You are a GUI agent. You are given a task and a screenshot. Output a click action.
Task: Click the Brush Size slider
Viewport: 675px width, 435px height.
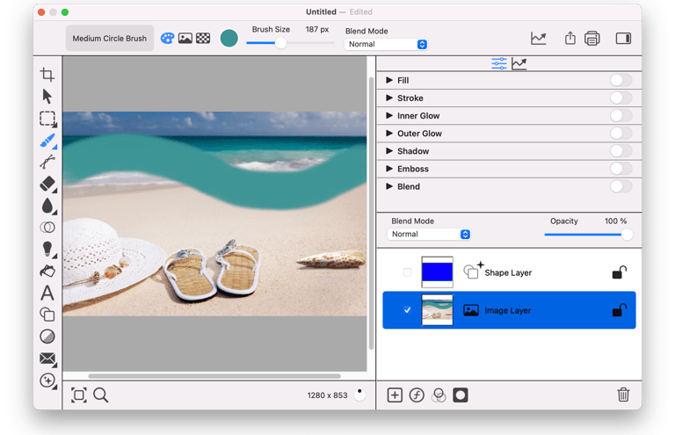click(290, 42)
